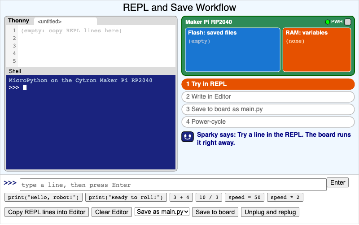Click the Sparky says hint text
Image resolution: width=359 pixels, height=225 pixels.
274,138
